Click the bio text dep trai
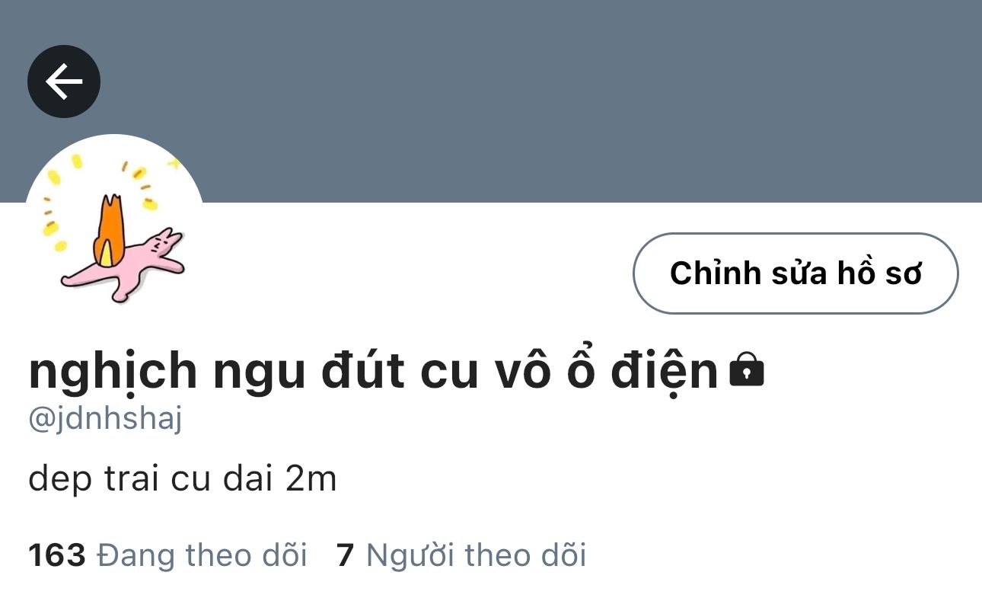Viewport: 982px width, 601px height. click(x=183, y=480)
